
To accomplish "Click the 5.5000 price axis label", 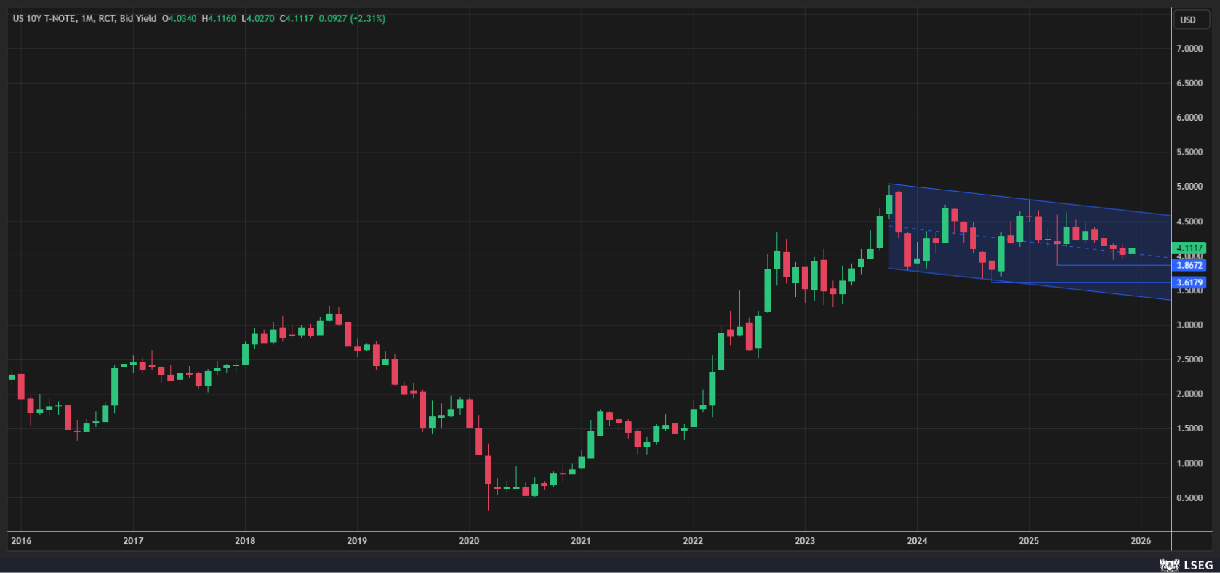I will tap(1189, 153).
